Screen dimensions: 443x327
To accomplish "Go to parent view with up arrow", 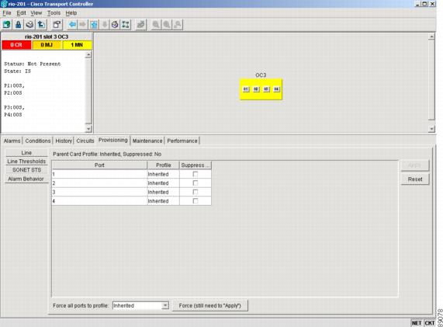I will point(94,25).
